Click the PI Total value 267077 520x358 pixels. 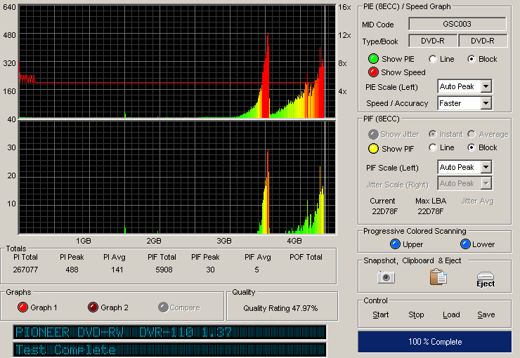point(25,270)
